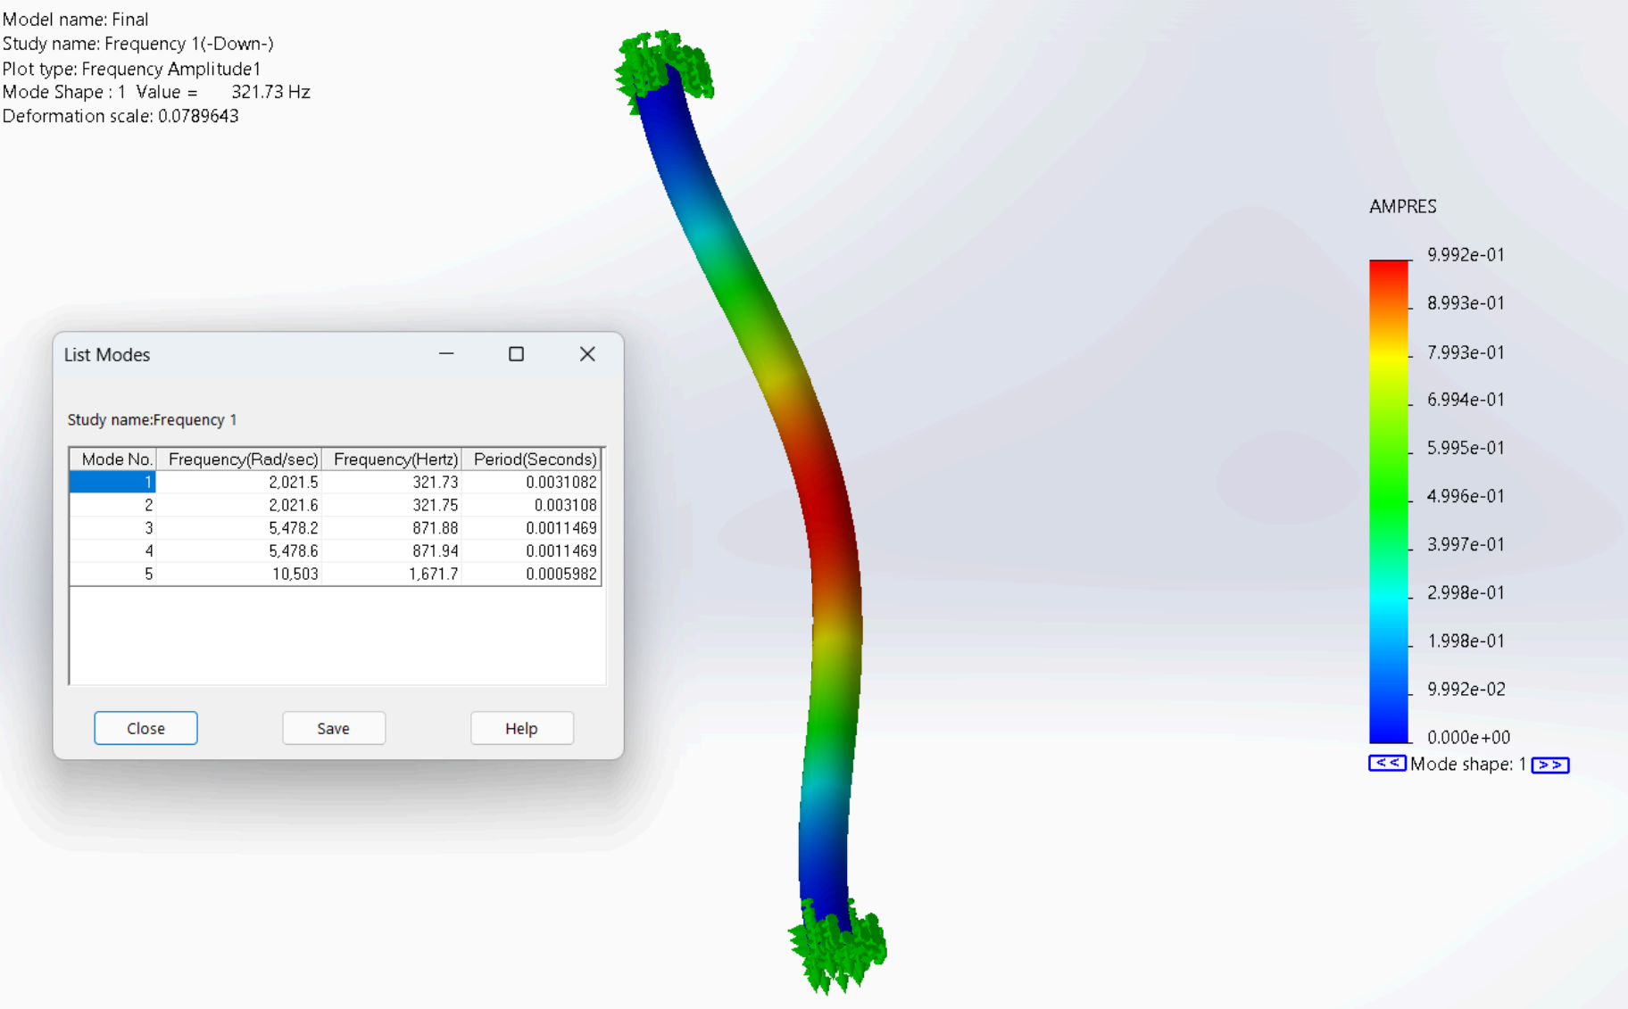Click the 871.88 Hertz cell
This screenshot has height=1009, width=1628.
pos(393,528)
